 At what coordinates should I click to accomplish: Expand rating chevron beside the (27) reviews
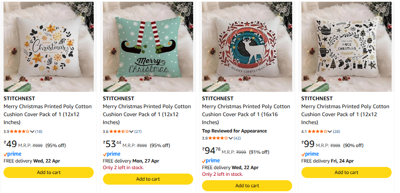132,132
